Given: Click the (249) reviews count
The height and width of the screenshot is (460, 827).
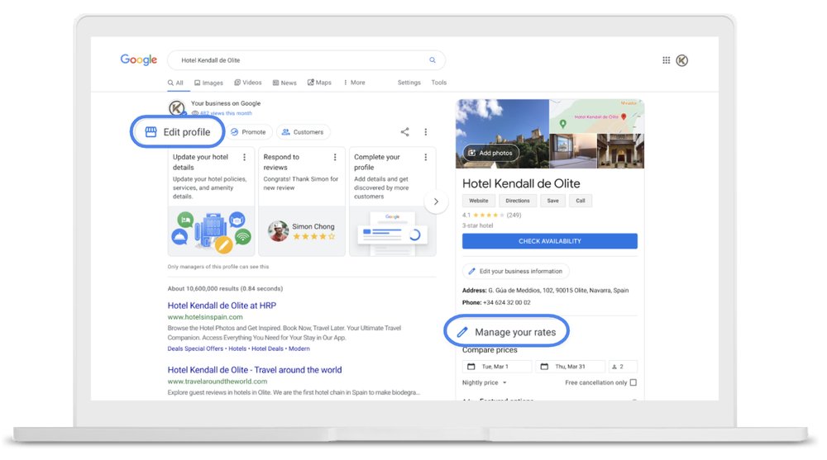Looking at the screenshot, I should (x=514, y=215).
